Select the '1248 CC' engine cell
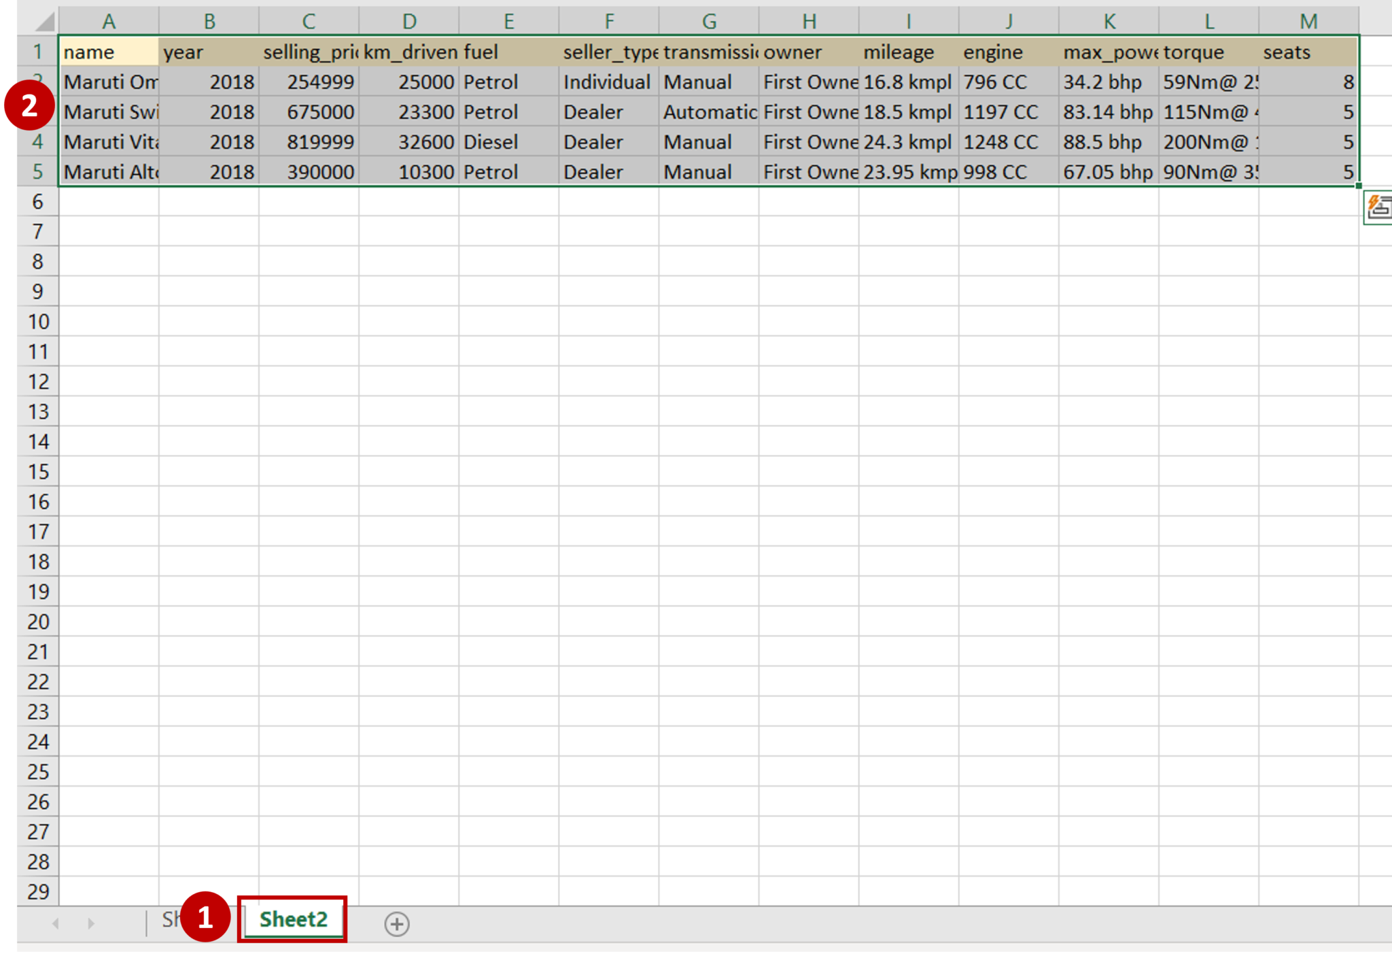The image size is (1392, 958). click(1009, 141)
